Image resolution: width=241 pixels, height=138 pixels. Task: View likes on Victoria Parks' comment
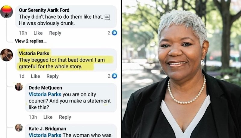coord(112,76)
